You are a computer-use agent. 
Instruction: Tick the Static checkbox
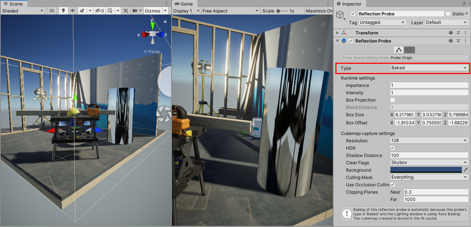tap(448, 14)
